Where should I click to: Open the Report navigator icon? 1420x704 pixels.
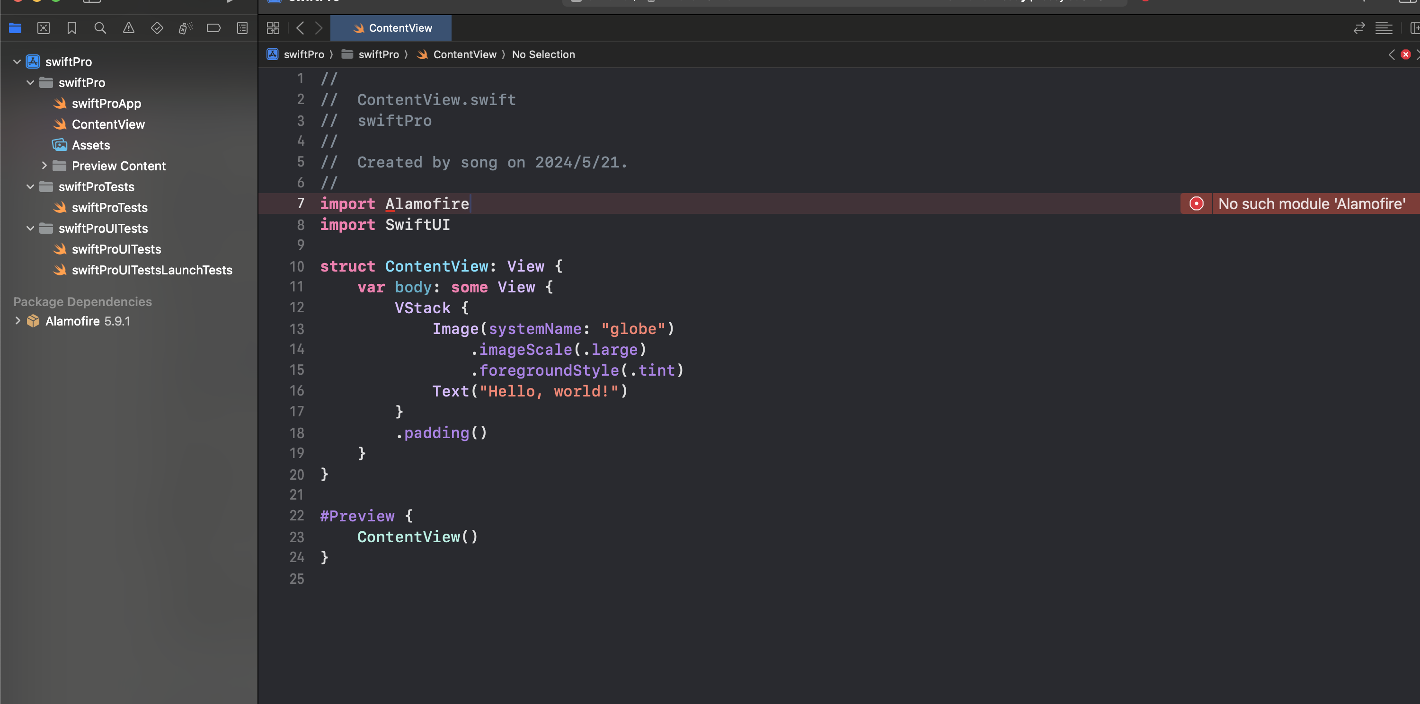click(x=242, y=28)
